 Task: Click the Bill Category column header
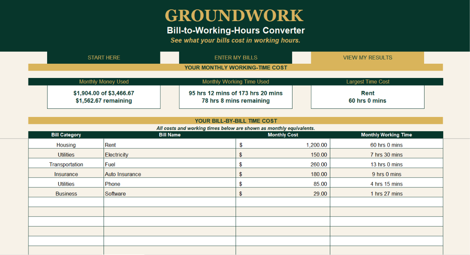[x=66, y=135]
